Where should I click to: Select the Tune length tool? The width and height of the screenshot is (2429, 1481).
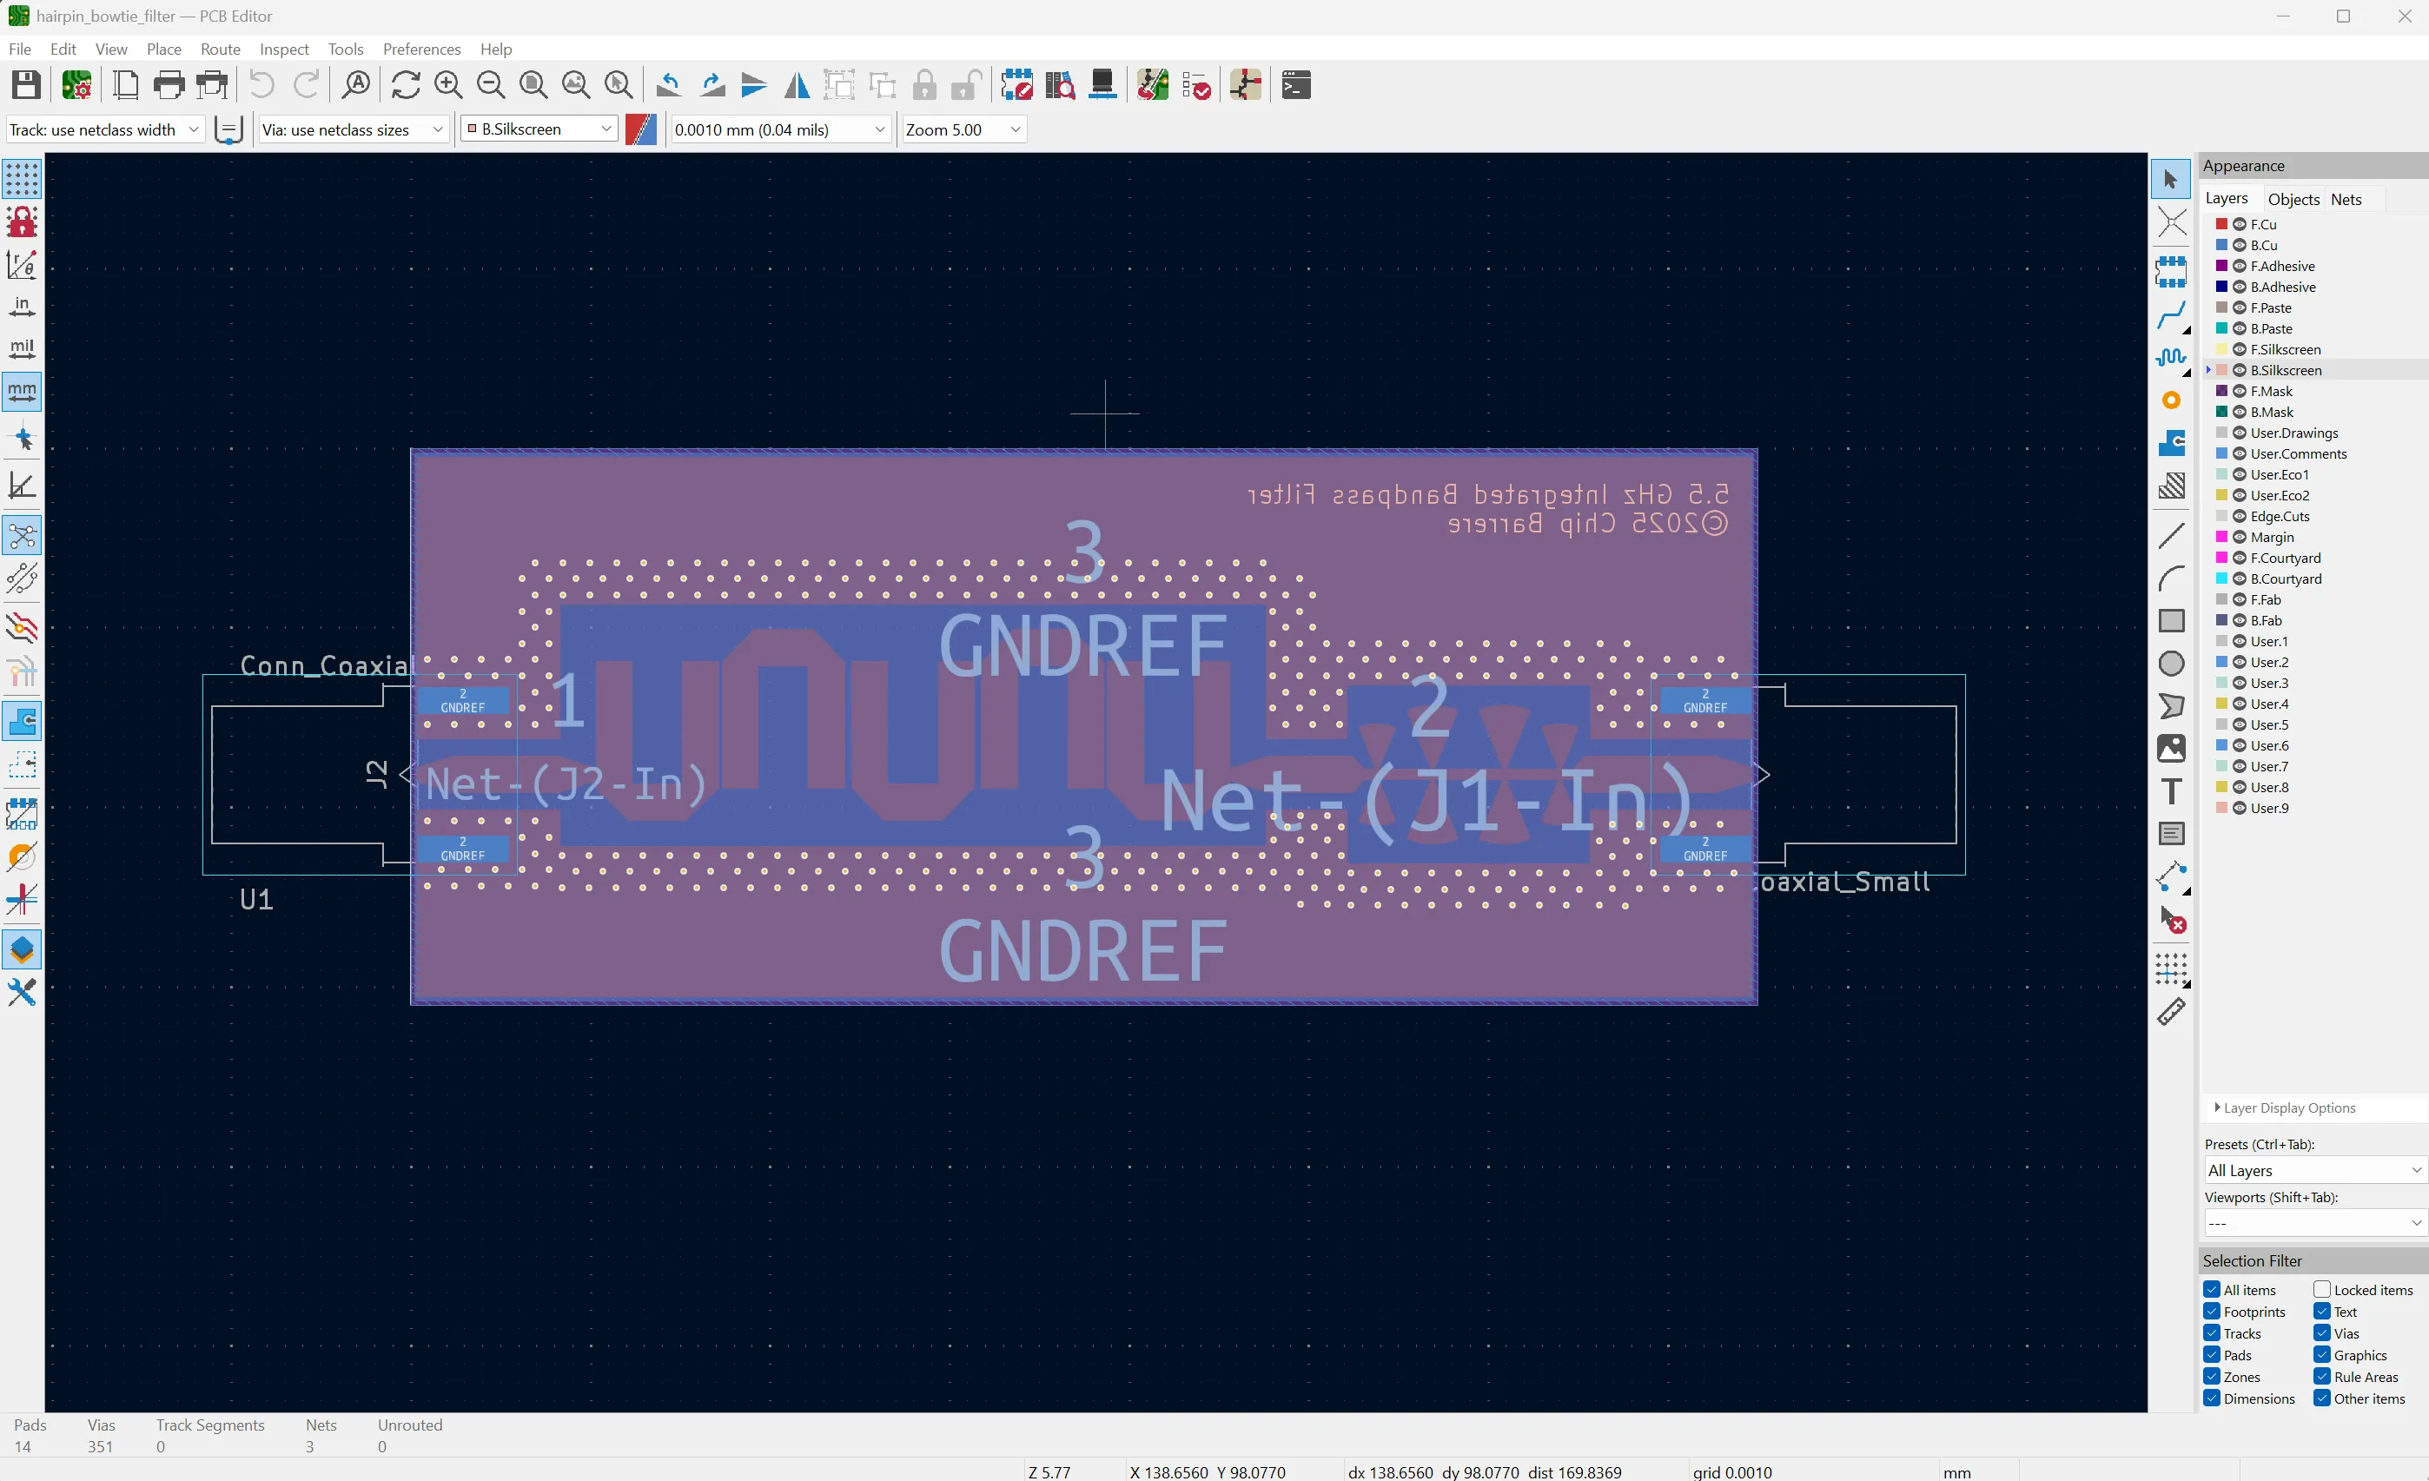[x=2171, y=358]
